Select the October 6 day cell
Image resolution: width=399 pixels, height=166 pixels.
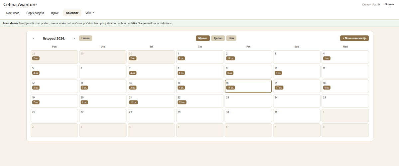(103, 72)
